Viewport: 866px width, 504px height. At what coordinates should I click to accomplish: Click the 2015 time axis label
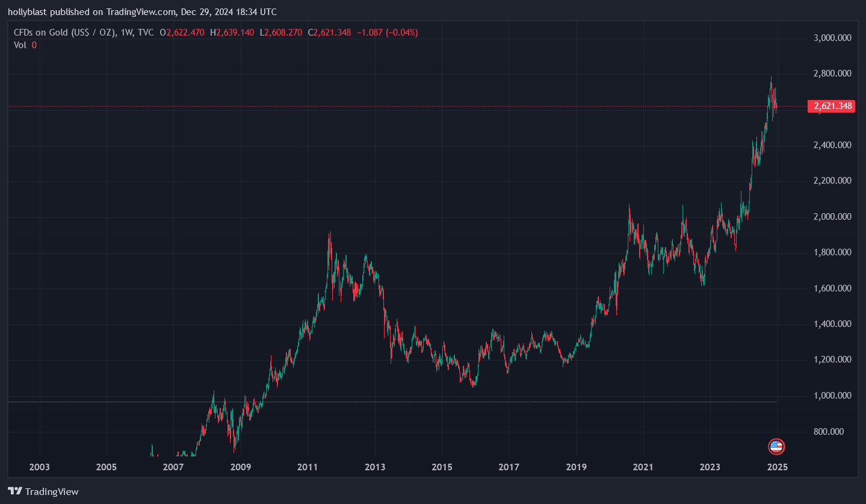[x=442, y=467]
